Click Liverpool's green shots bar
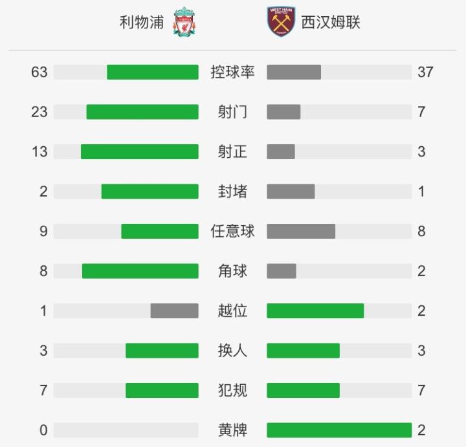Viewport: 466px width, 447px height. coord(142,112)
